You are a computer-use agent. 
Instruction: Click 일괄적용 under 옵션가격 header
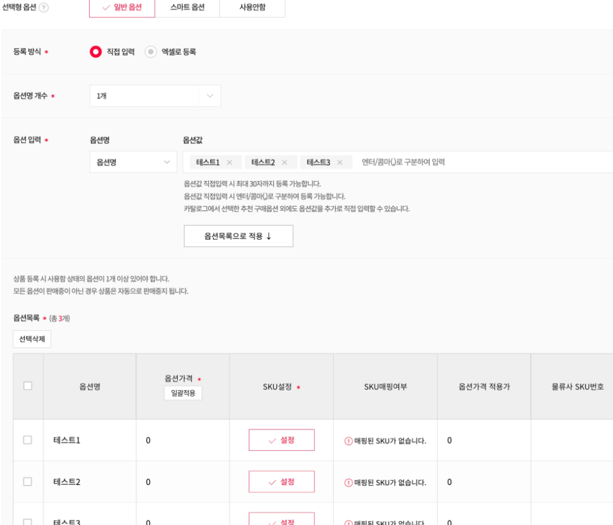click(x=183, y=393)
